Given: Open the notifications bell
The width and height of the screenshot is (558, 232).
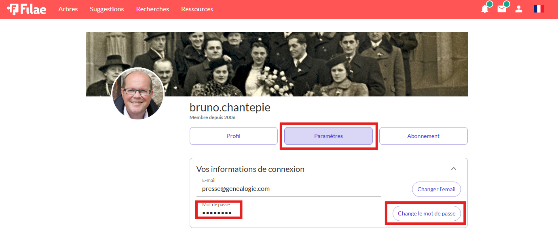Looking at the screenshot, I should click(485, 9).
